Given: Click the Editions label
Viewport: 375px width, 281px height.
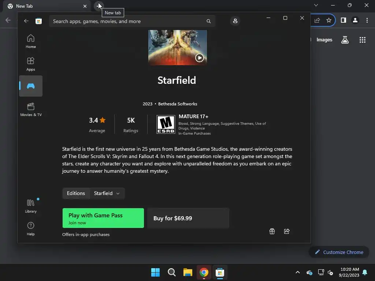Looking at the screenshot, I should pos(76,193).
